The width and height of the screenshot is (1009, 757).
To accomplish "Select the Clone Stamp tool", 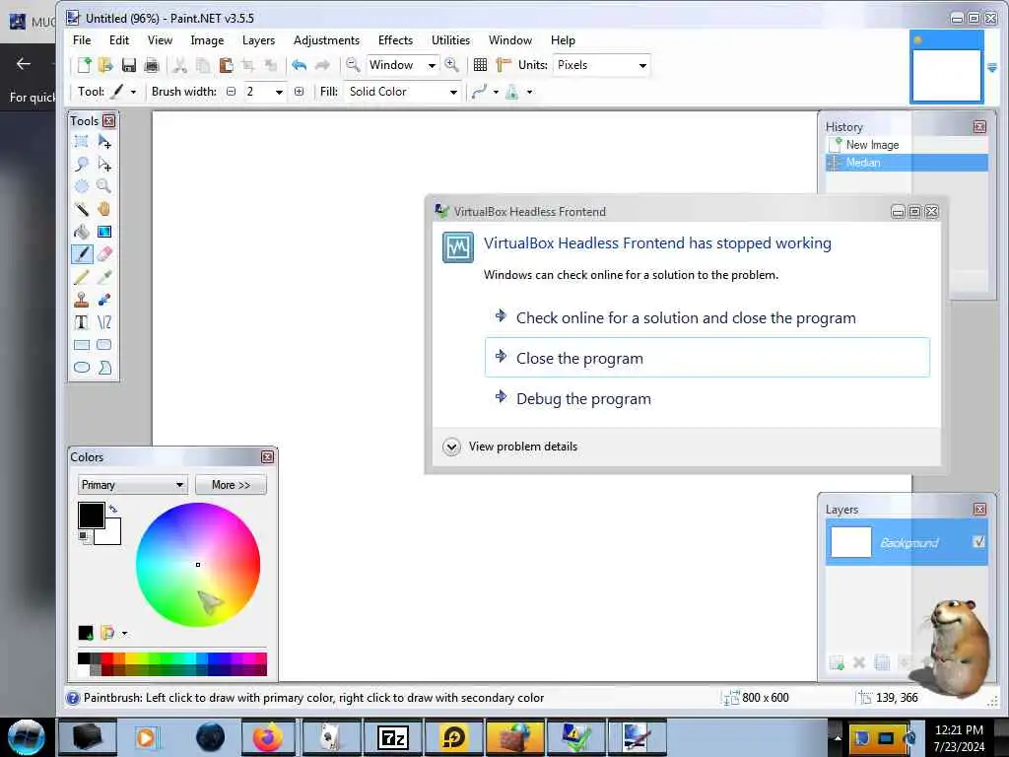I will [x=82, y=300].
